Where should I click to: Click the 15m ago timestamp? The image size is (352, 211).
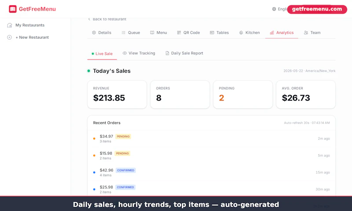(323, 172)
